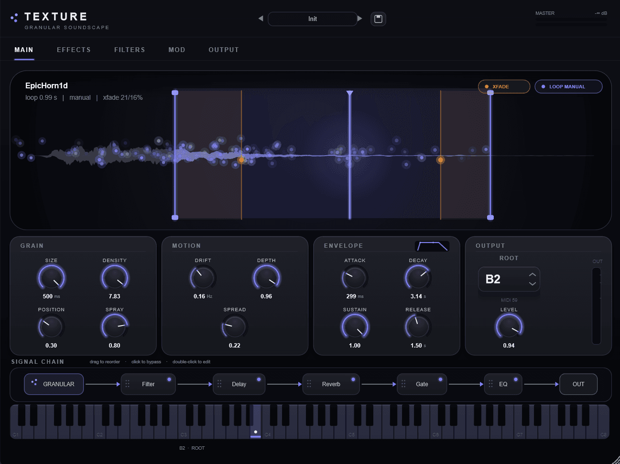Click the Gate module drag grip icon
The width and height of the screenshot is (620, 464).
coord(403,384)
